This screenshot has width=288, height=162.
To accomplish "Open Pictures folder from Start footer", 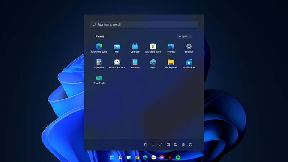I will click(168, 145).
